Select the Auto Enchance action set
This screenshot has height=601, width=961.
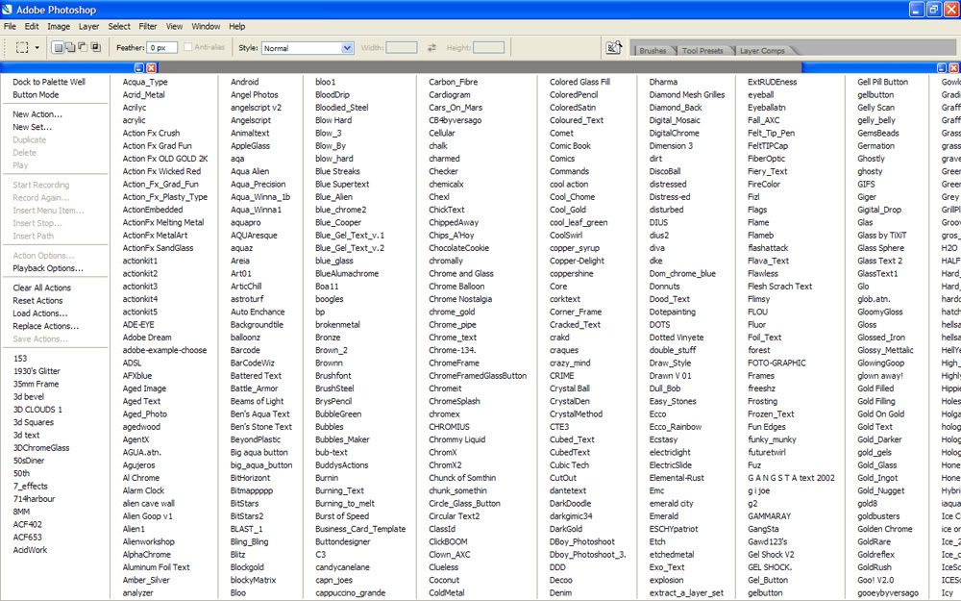pyautogui.click(x=258, y=312)
